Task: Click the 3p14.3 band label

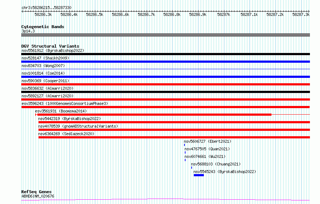Action: pyautogui.click(x=28, y=31)
